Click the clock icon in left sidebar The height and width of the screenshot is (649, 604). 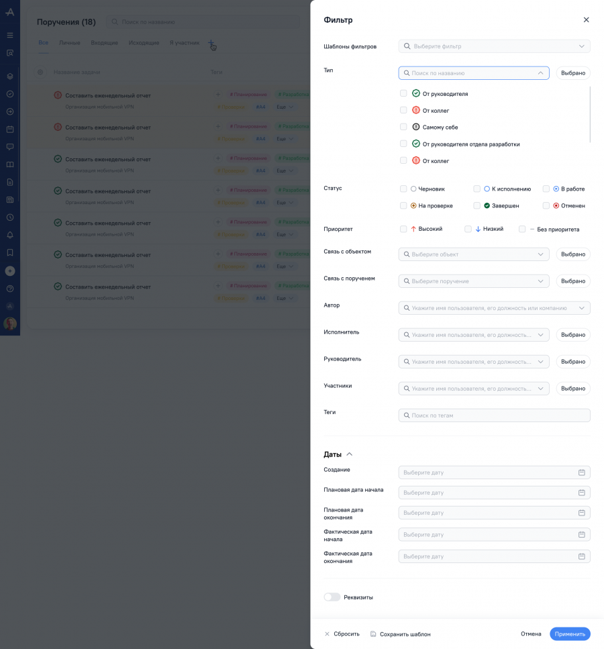[x=10, y=217]
